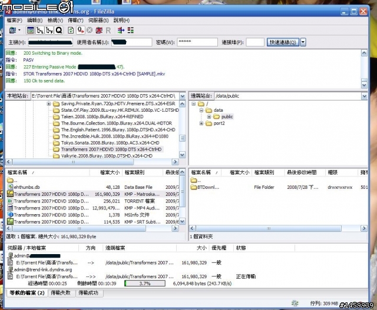Toggle directory comparison icon
The width and height of the screenshot is (377, 310).
131,30
